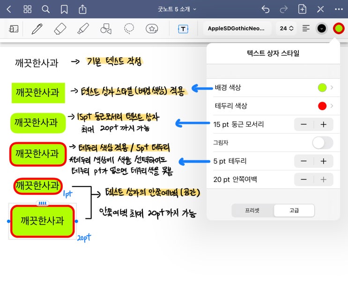The height and width of the screenshot is (299, 348).
Task: Select the rounded green 깨끗한사과 box without border
Action: point(38,123)
